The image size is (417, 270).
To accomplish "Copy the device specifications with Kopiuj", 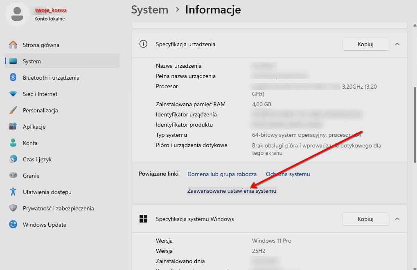I will pos(365,44).
